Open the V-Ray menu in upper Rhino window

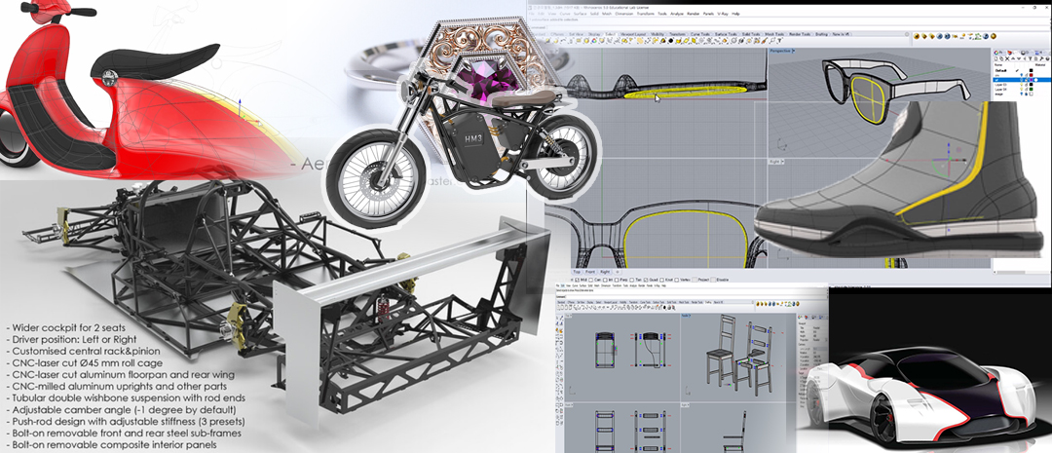(x=723, y=14)
